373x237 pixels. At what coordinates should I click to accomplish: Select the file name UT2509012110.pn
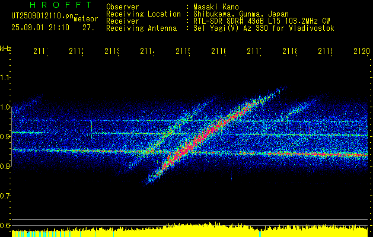pyautogui.click(x=42, y=16)
